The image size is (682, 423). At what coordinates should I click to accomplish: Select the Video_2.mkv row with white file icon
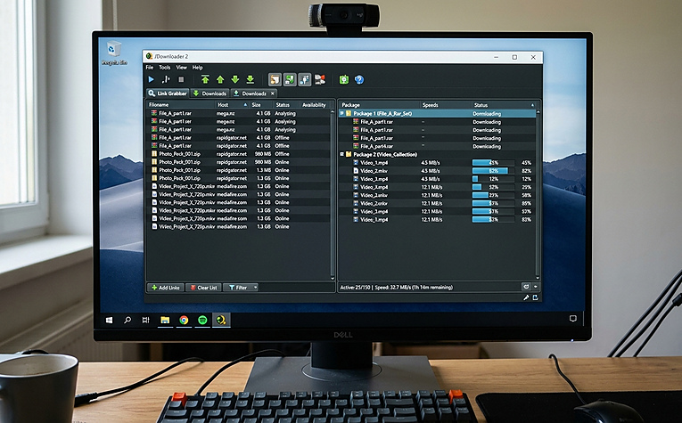(x=437, y=171)
